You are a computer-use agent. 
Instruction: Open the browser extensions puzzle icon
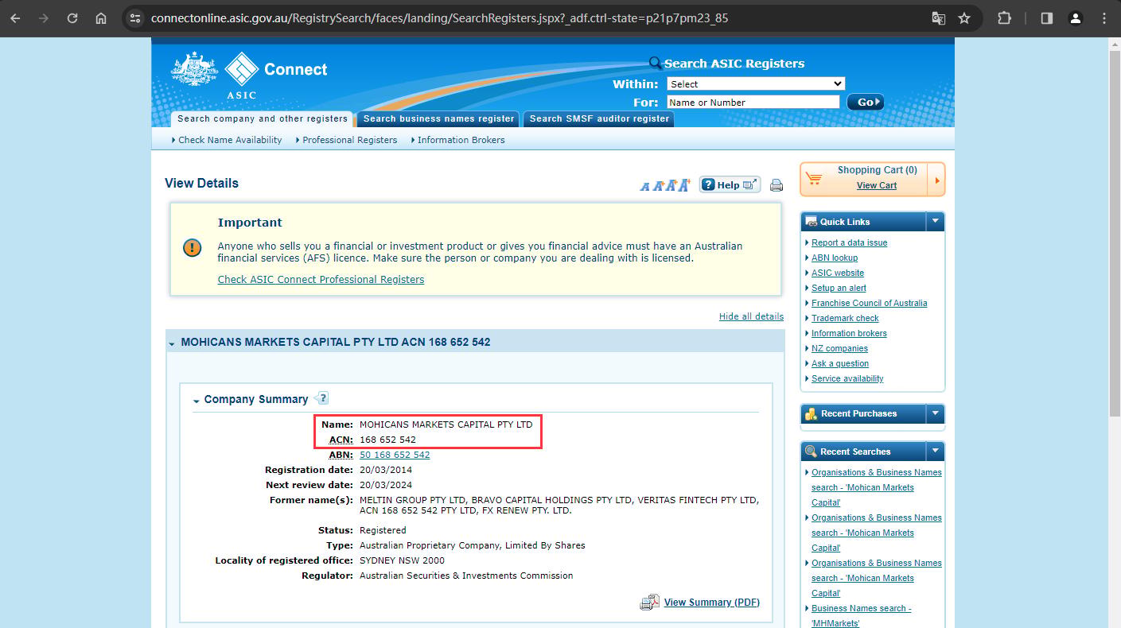pyautogui.click(x=1004, y=18)
